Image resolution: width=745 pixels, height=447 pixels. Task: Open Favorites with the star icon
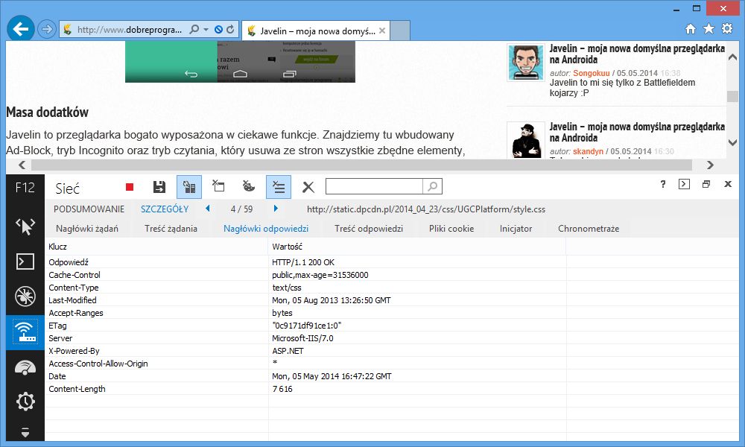708,29
